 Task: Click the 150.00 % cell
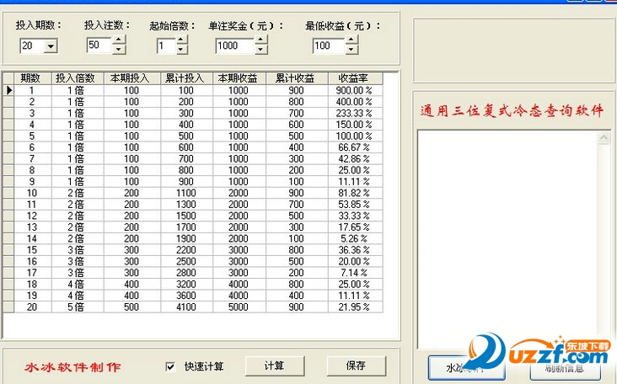[355, 125]
